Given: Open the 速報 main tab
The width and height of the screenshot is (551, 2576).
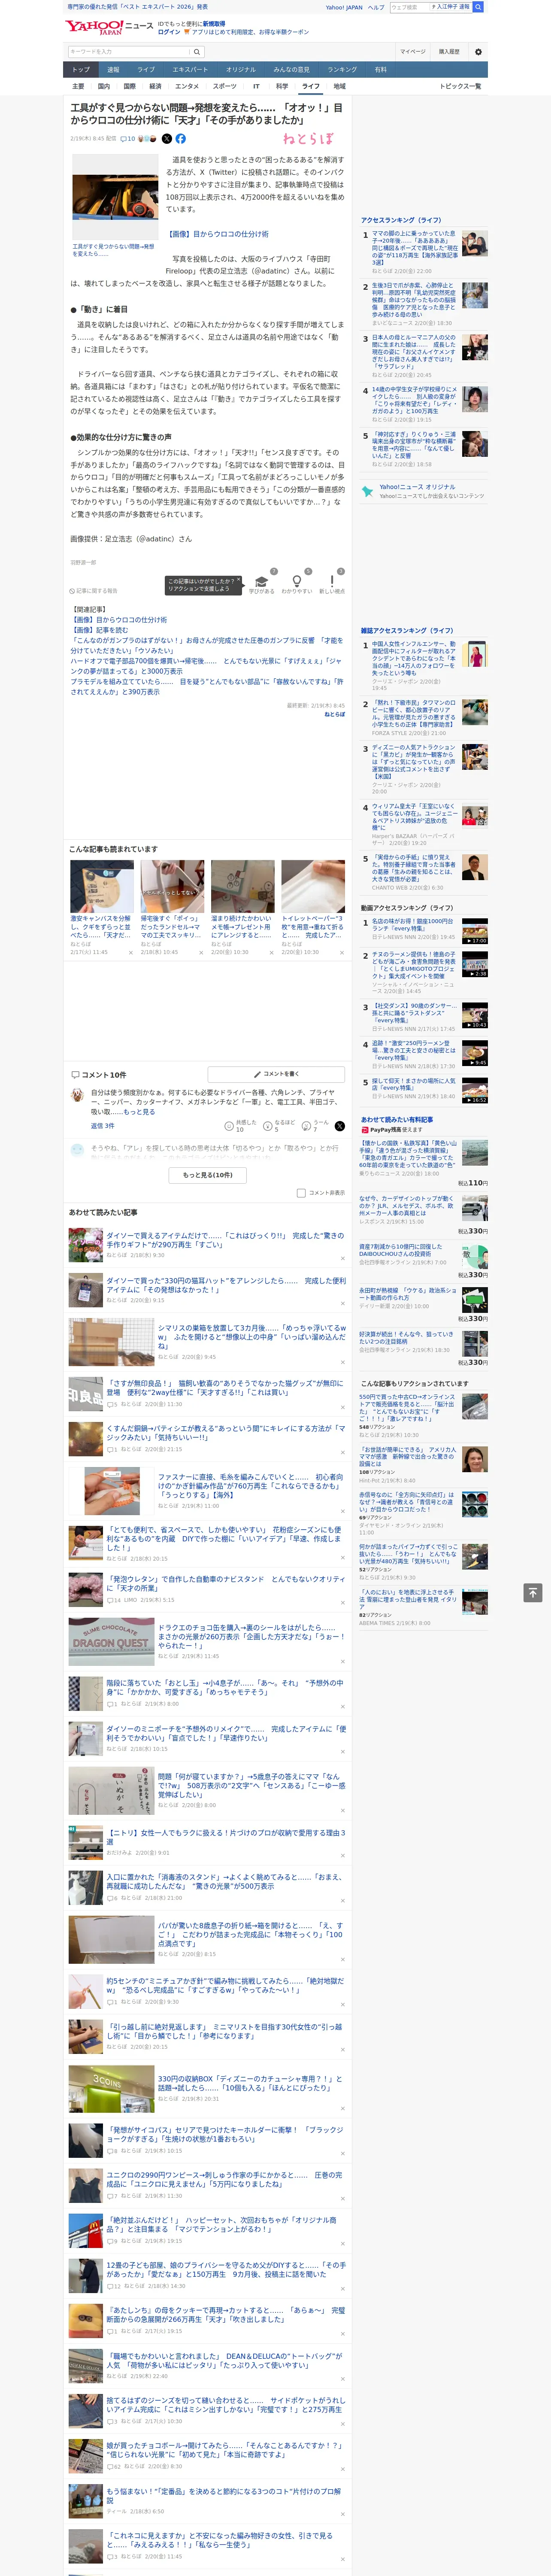Looking at the screenshot, I should pos(113,70).
